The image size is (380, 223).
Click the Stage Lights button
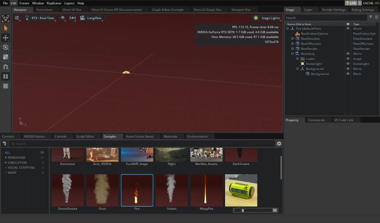[267, 18]
